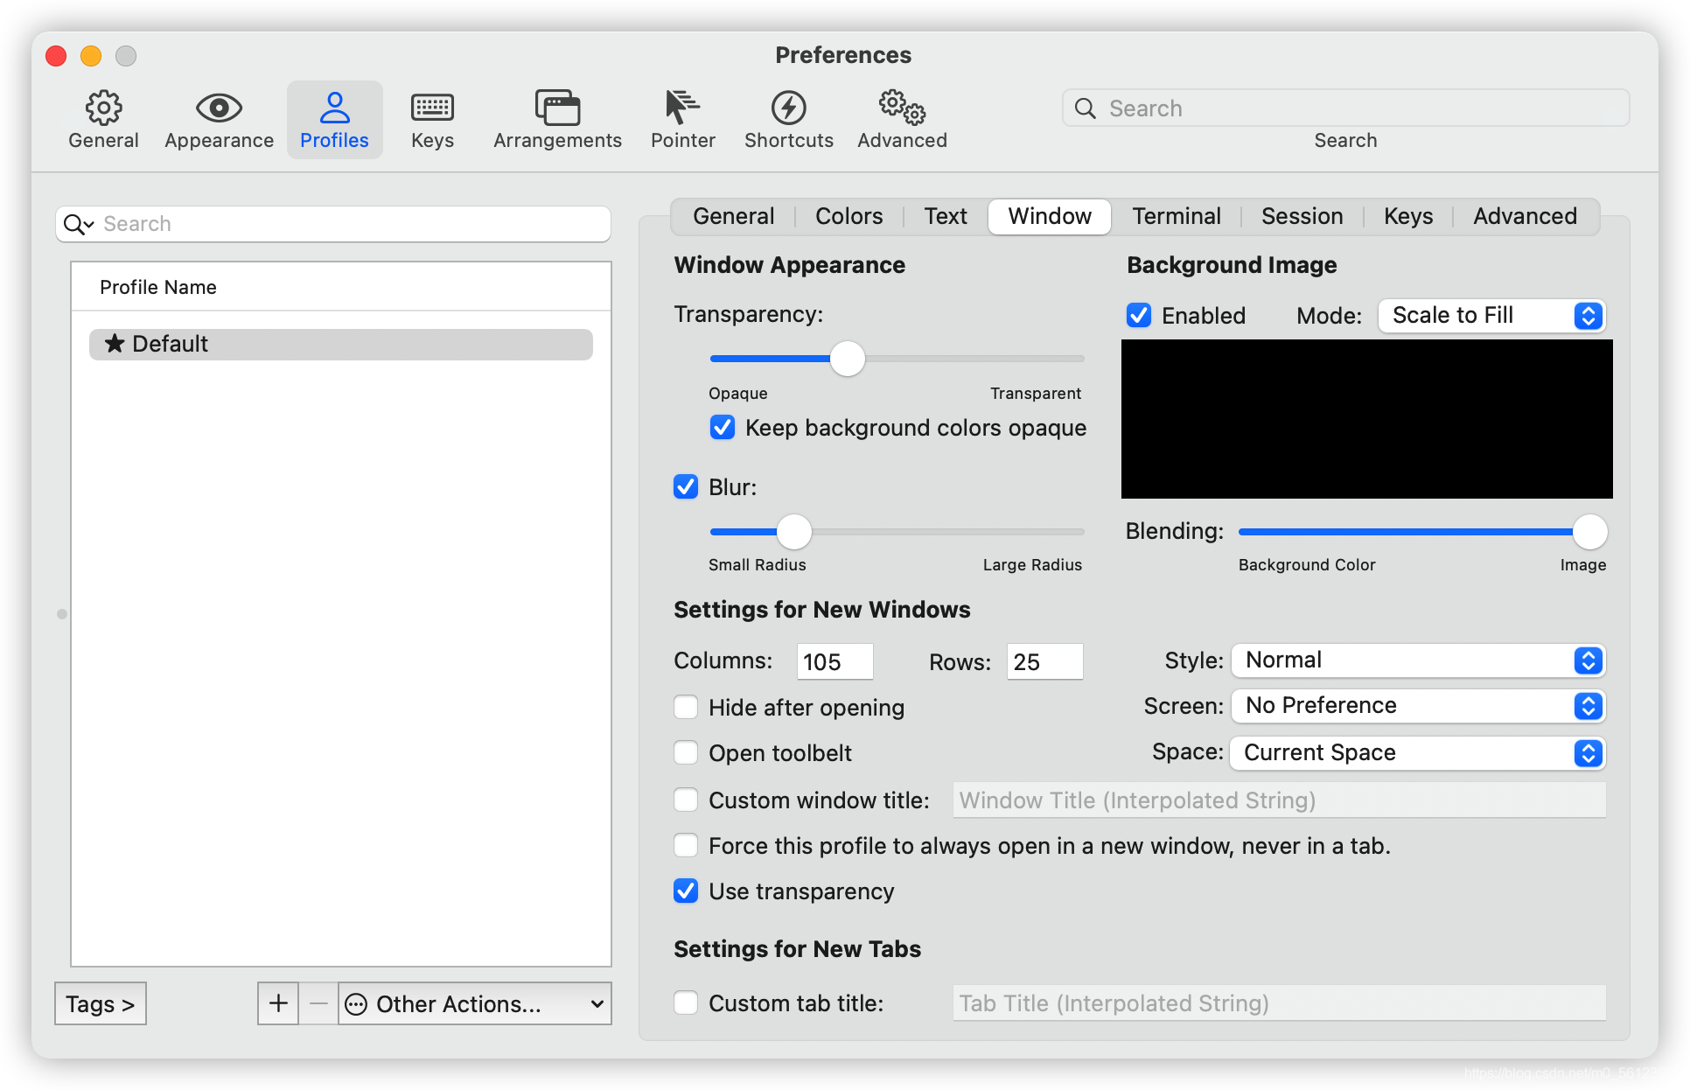Screen dimensions: 1690x1090
Task: Switch to the Terminal profile tab
Action: (x=1176, y=216)
